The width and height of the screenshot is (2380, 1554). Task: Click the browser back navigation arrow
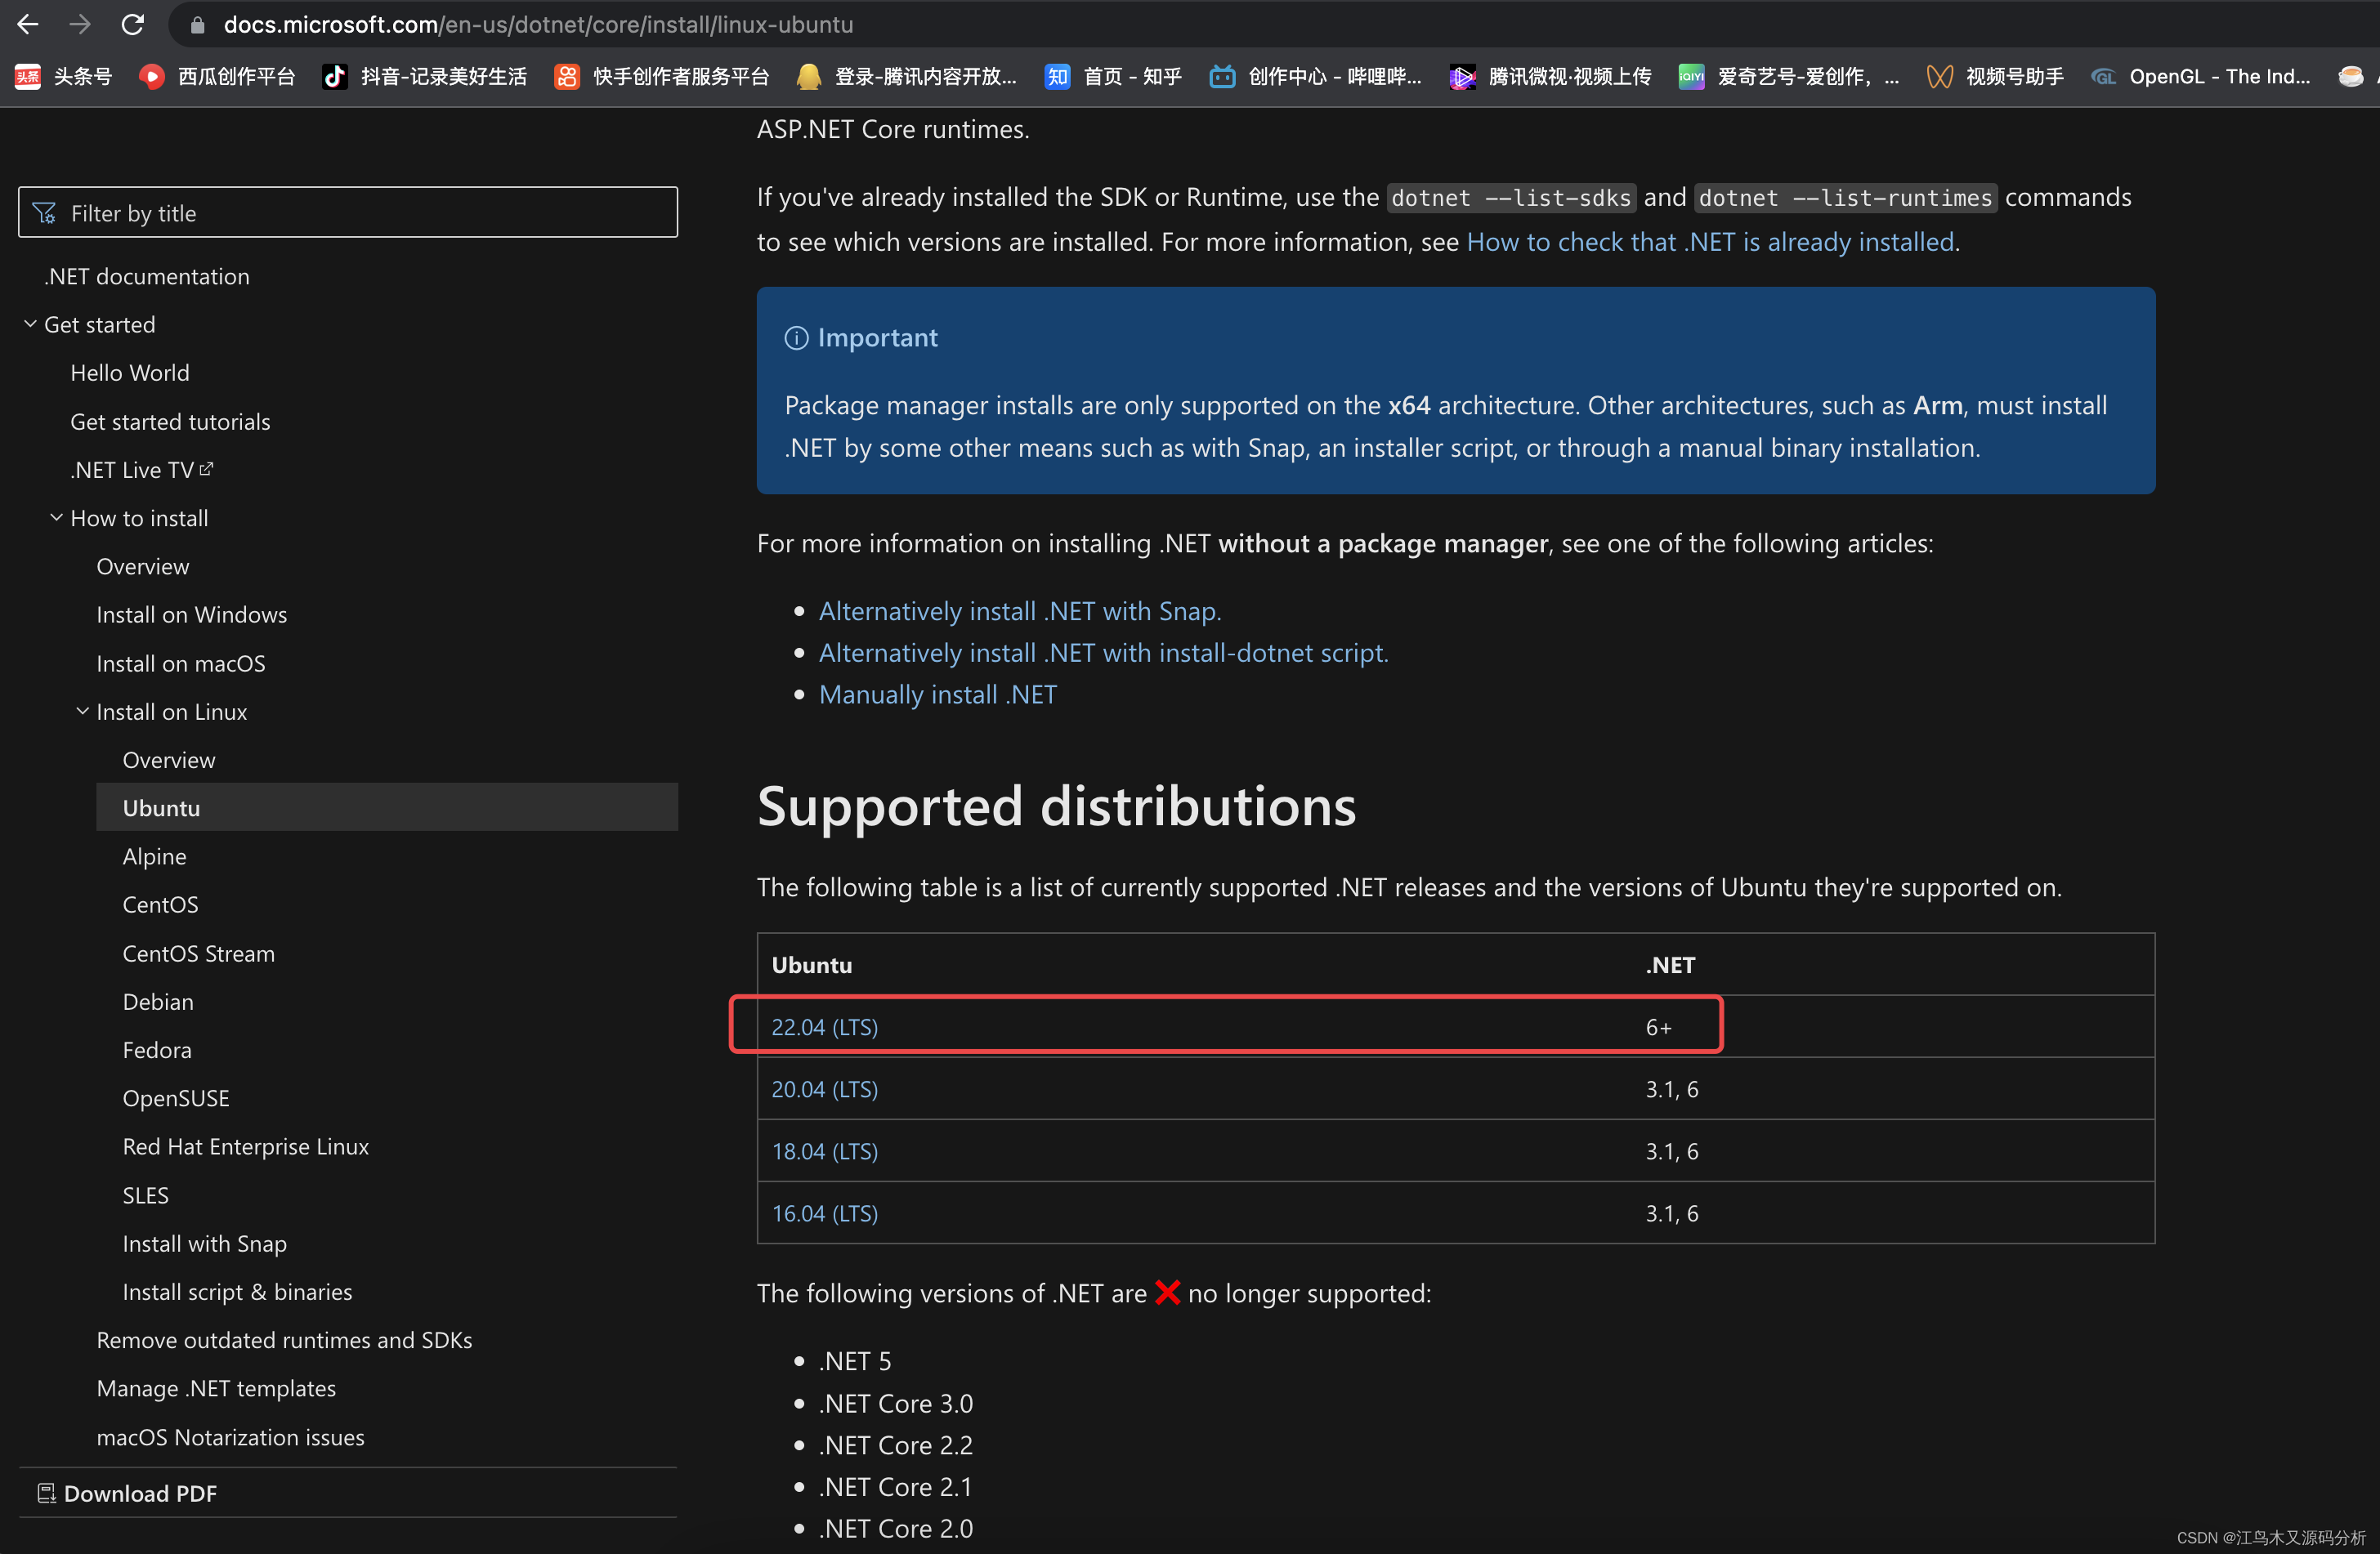27,25
